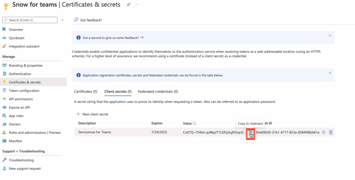Click the Overview grid icon
Image resolution: width=355 pixels, height=180 pixels.
pos(4,29)
